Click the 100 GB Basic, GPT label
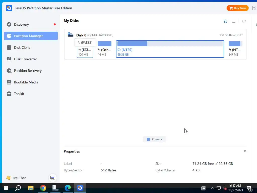 pyautogui.click(x=231, y=35)
